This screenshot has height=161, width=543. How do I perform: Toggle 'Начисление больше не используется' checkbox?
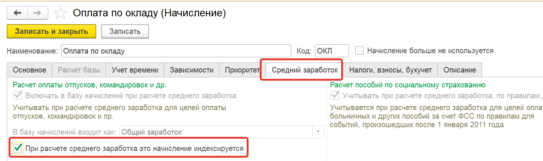[x=359, y=51]
